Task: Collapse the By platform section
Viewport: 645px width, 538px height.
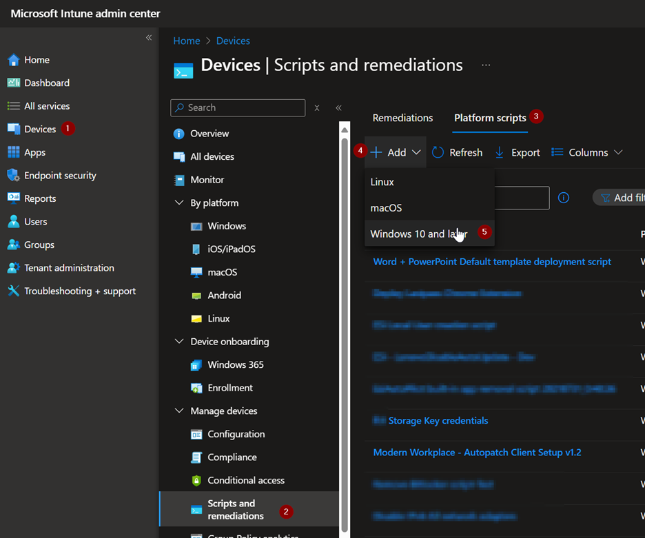Action: pyautogui.click(x=179, y=203)
